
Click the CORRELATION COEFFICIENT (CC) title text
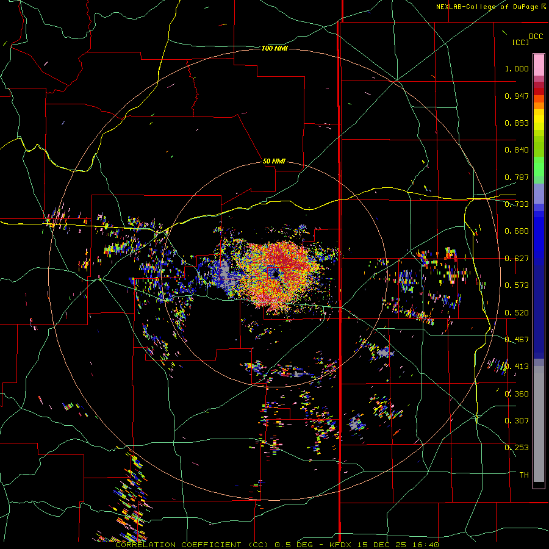[x=192, y=545]
